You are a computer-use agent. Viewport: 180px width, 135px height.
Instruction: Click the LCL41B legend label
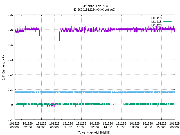[156, 22]
